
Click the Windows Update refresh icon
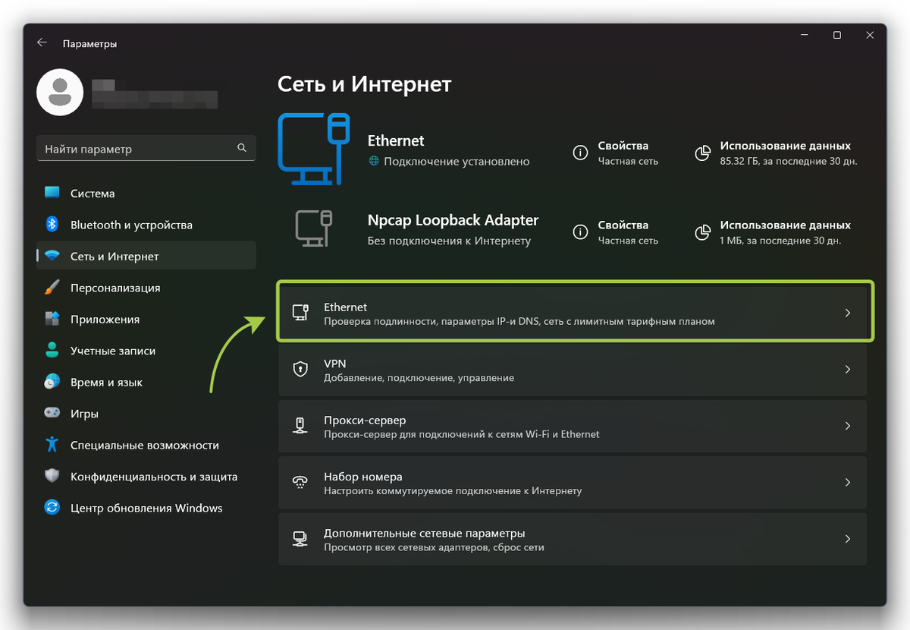[52, 508]
